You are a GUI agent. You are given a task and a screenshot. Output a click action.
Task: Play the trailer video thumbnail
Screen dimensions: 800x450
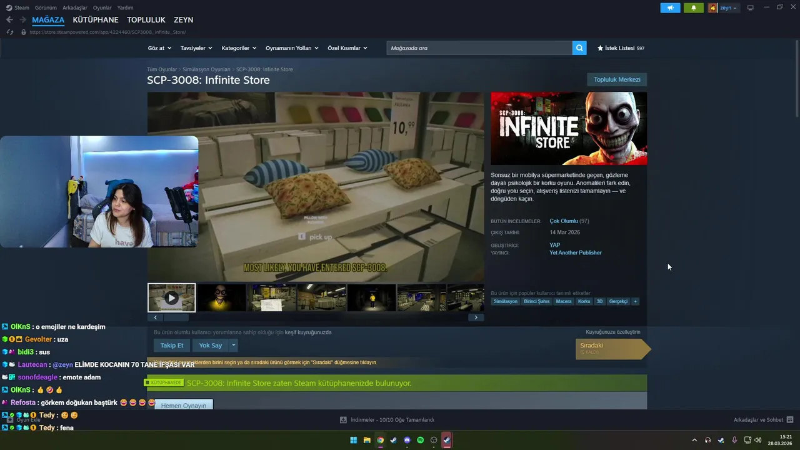[171, 297]
